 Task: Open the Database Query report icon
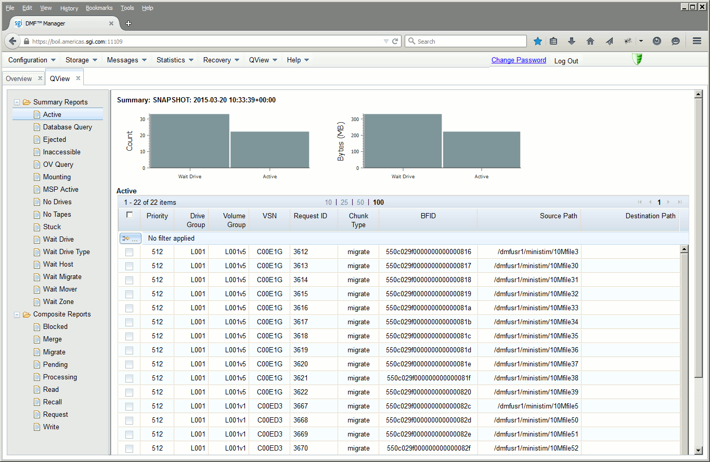click(37, 127)
